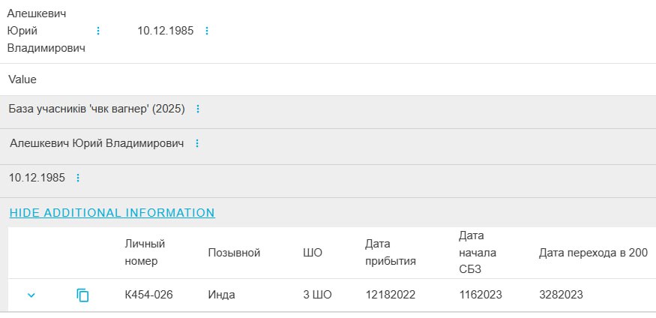Open three-dot menu in the grey full-name row
The height and width of the screenshot is (318, 656).
tap(197, 143)
